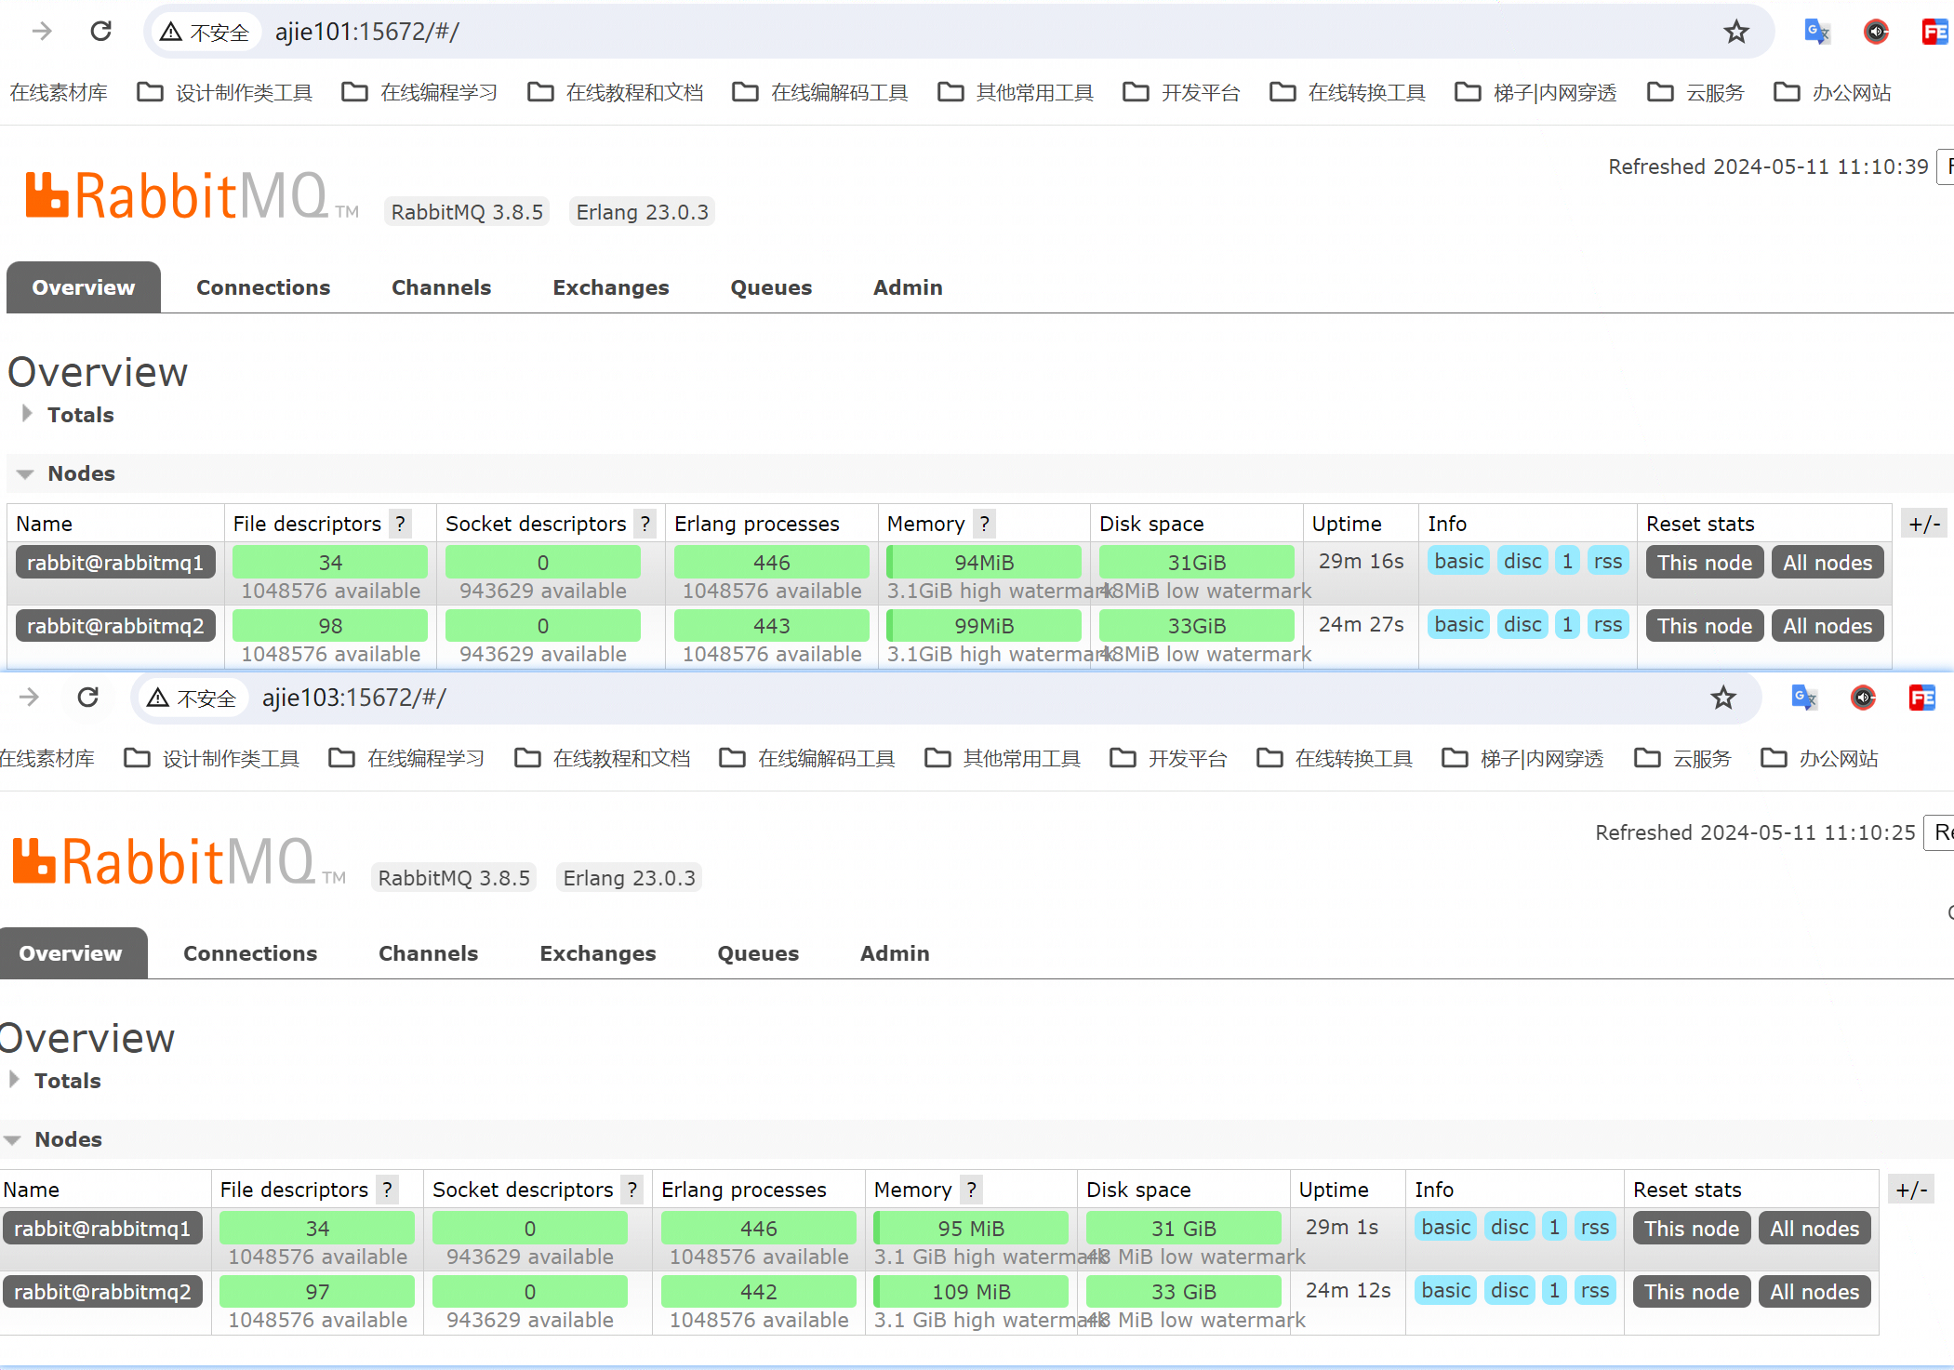Click the forward arrow in the ajie101 browser
Image resolution: width=1954 pixels, height=1370 pixels.
pos(42,32)
